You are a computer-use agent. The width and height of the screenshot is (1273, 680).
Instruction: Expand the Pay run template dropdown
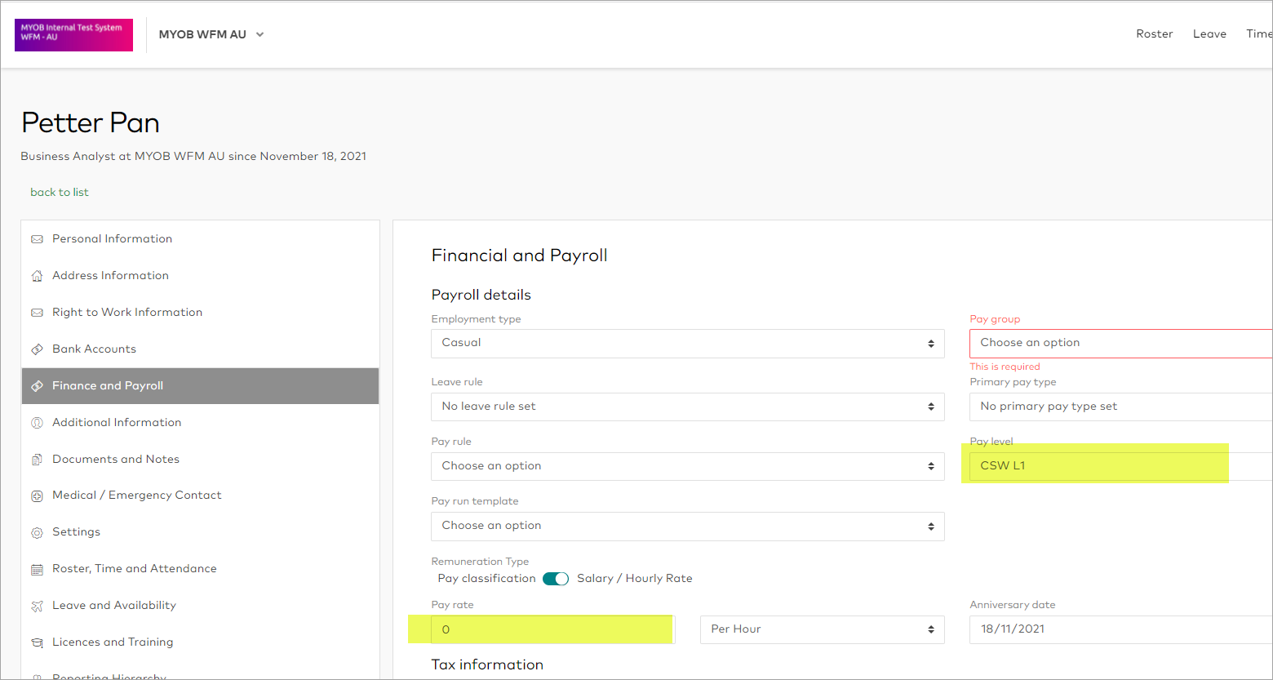pyautogui.click(x=687, y=526)
